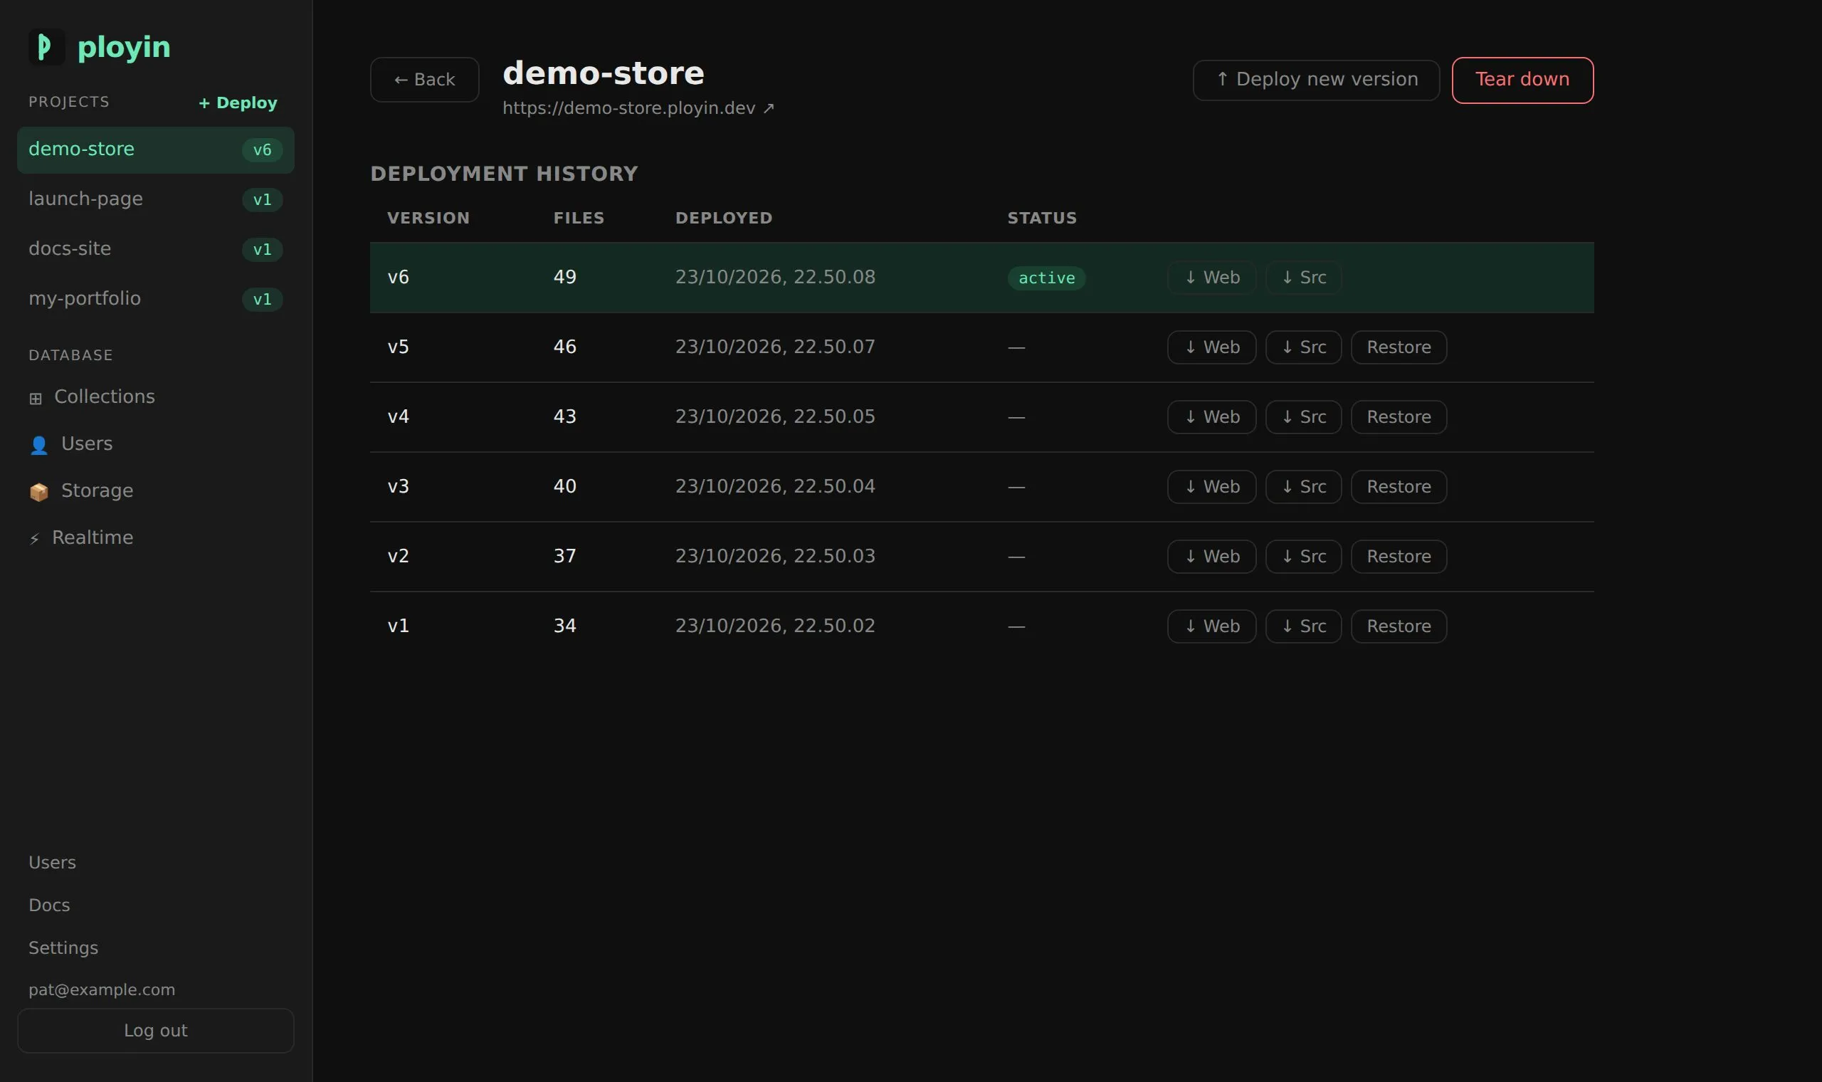Click the v1 badge beside launch-page
Screen dimensions: 1822x1082
(x=263, y=200)
